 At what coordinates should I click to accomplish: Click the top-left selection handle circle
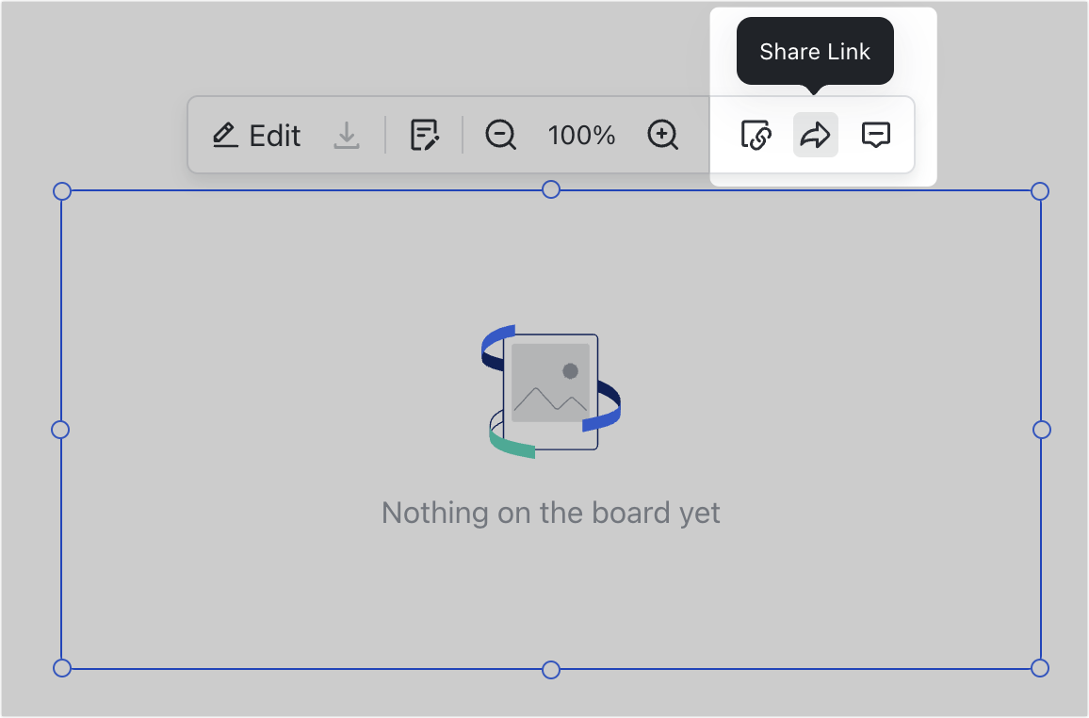coord(63,190)
